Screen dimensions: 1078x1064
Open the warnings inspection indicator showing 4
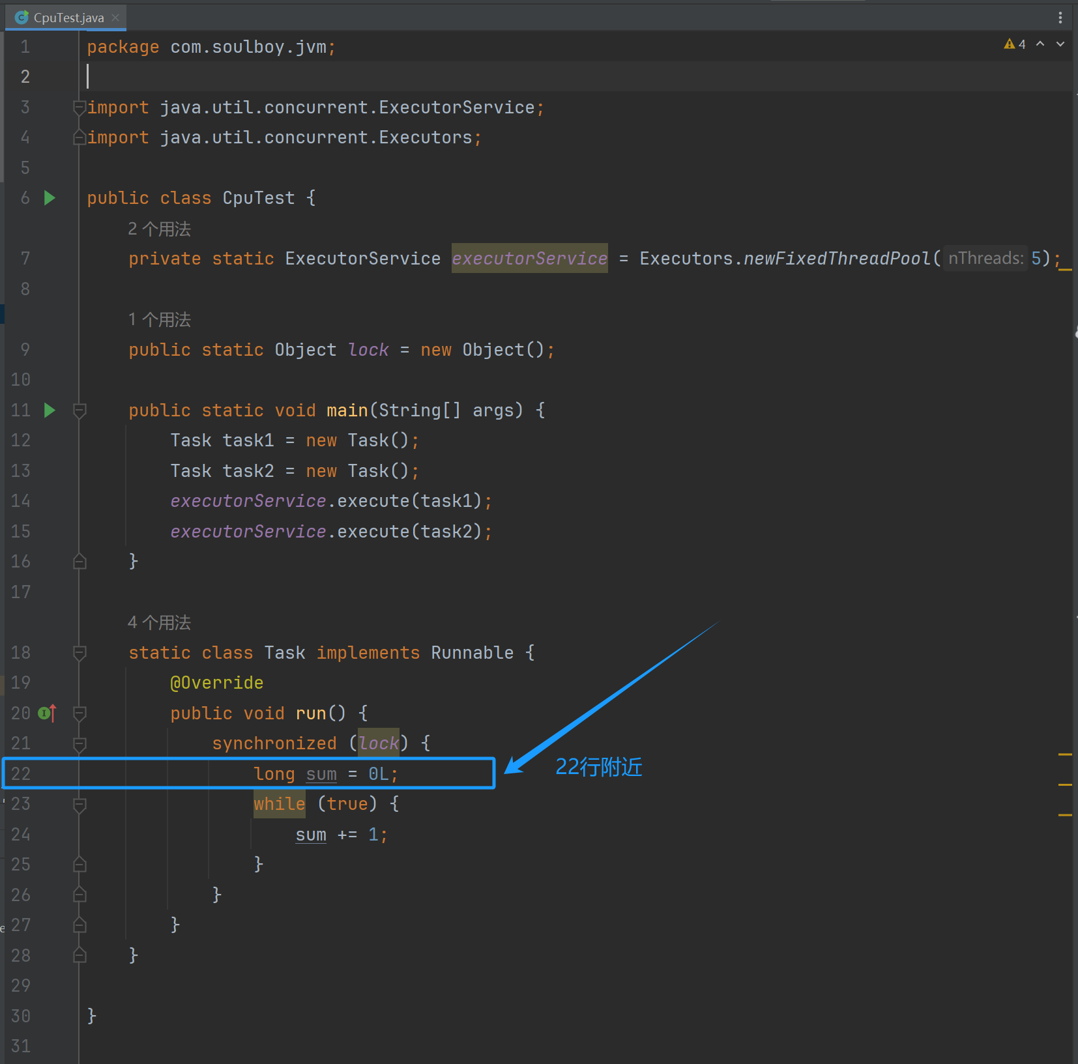click(1015, 44)
